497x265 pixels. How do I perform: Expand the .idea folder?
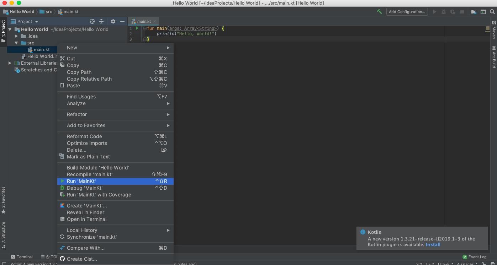pos(16,36)
